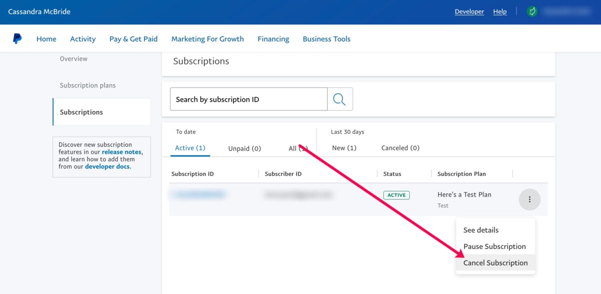Image resolution: width=601 pixels, height=294 pixels.
Task: Switch to the Unpaid (0) tab
Action: click(244, 148)
